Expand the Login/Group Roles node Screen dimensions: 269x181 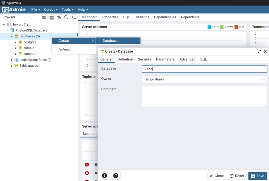pyautogui.click(x=11, y=59)
